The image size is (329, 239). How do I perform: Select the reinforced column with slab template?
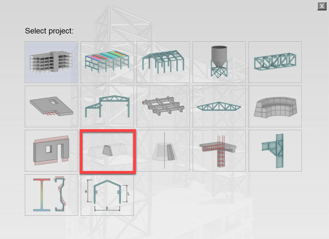point(219,150)
